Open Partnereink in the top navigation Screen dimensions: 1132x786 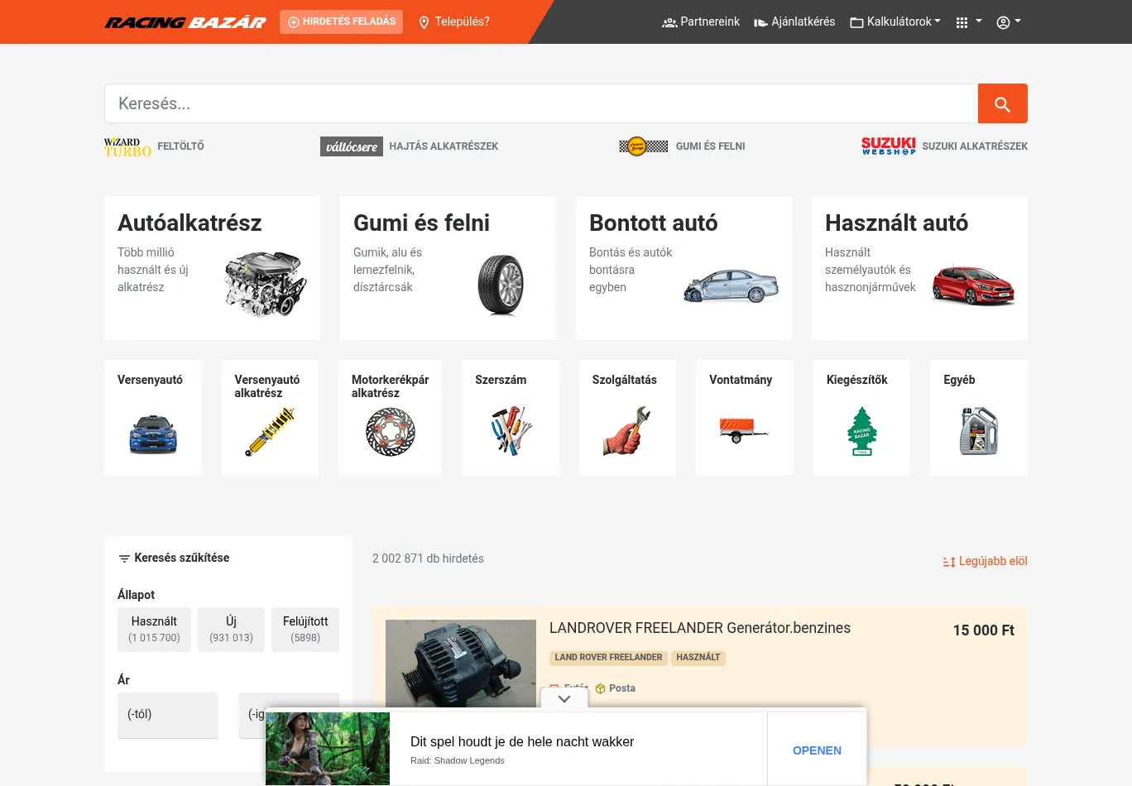(x=701, y=22)
